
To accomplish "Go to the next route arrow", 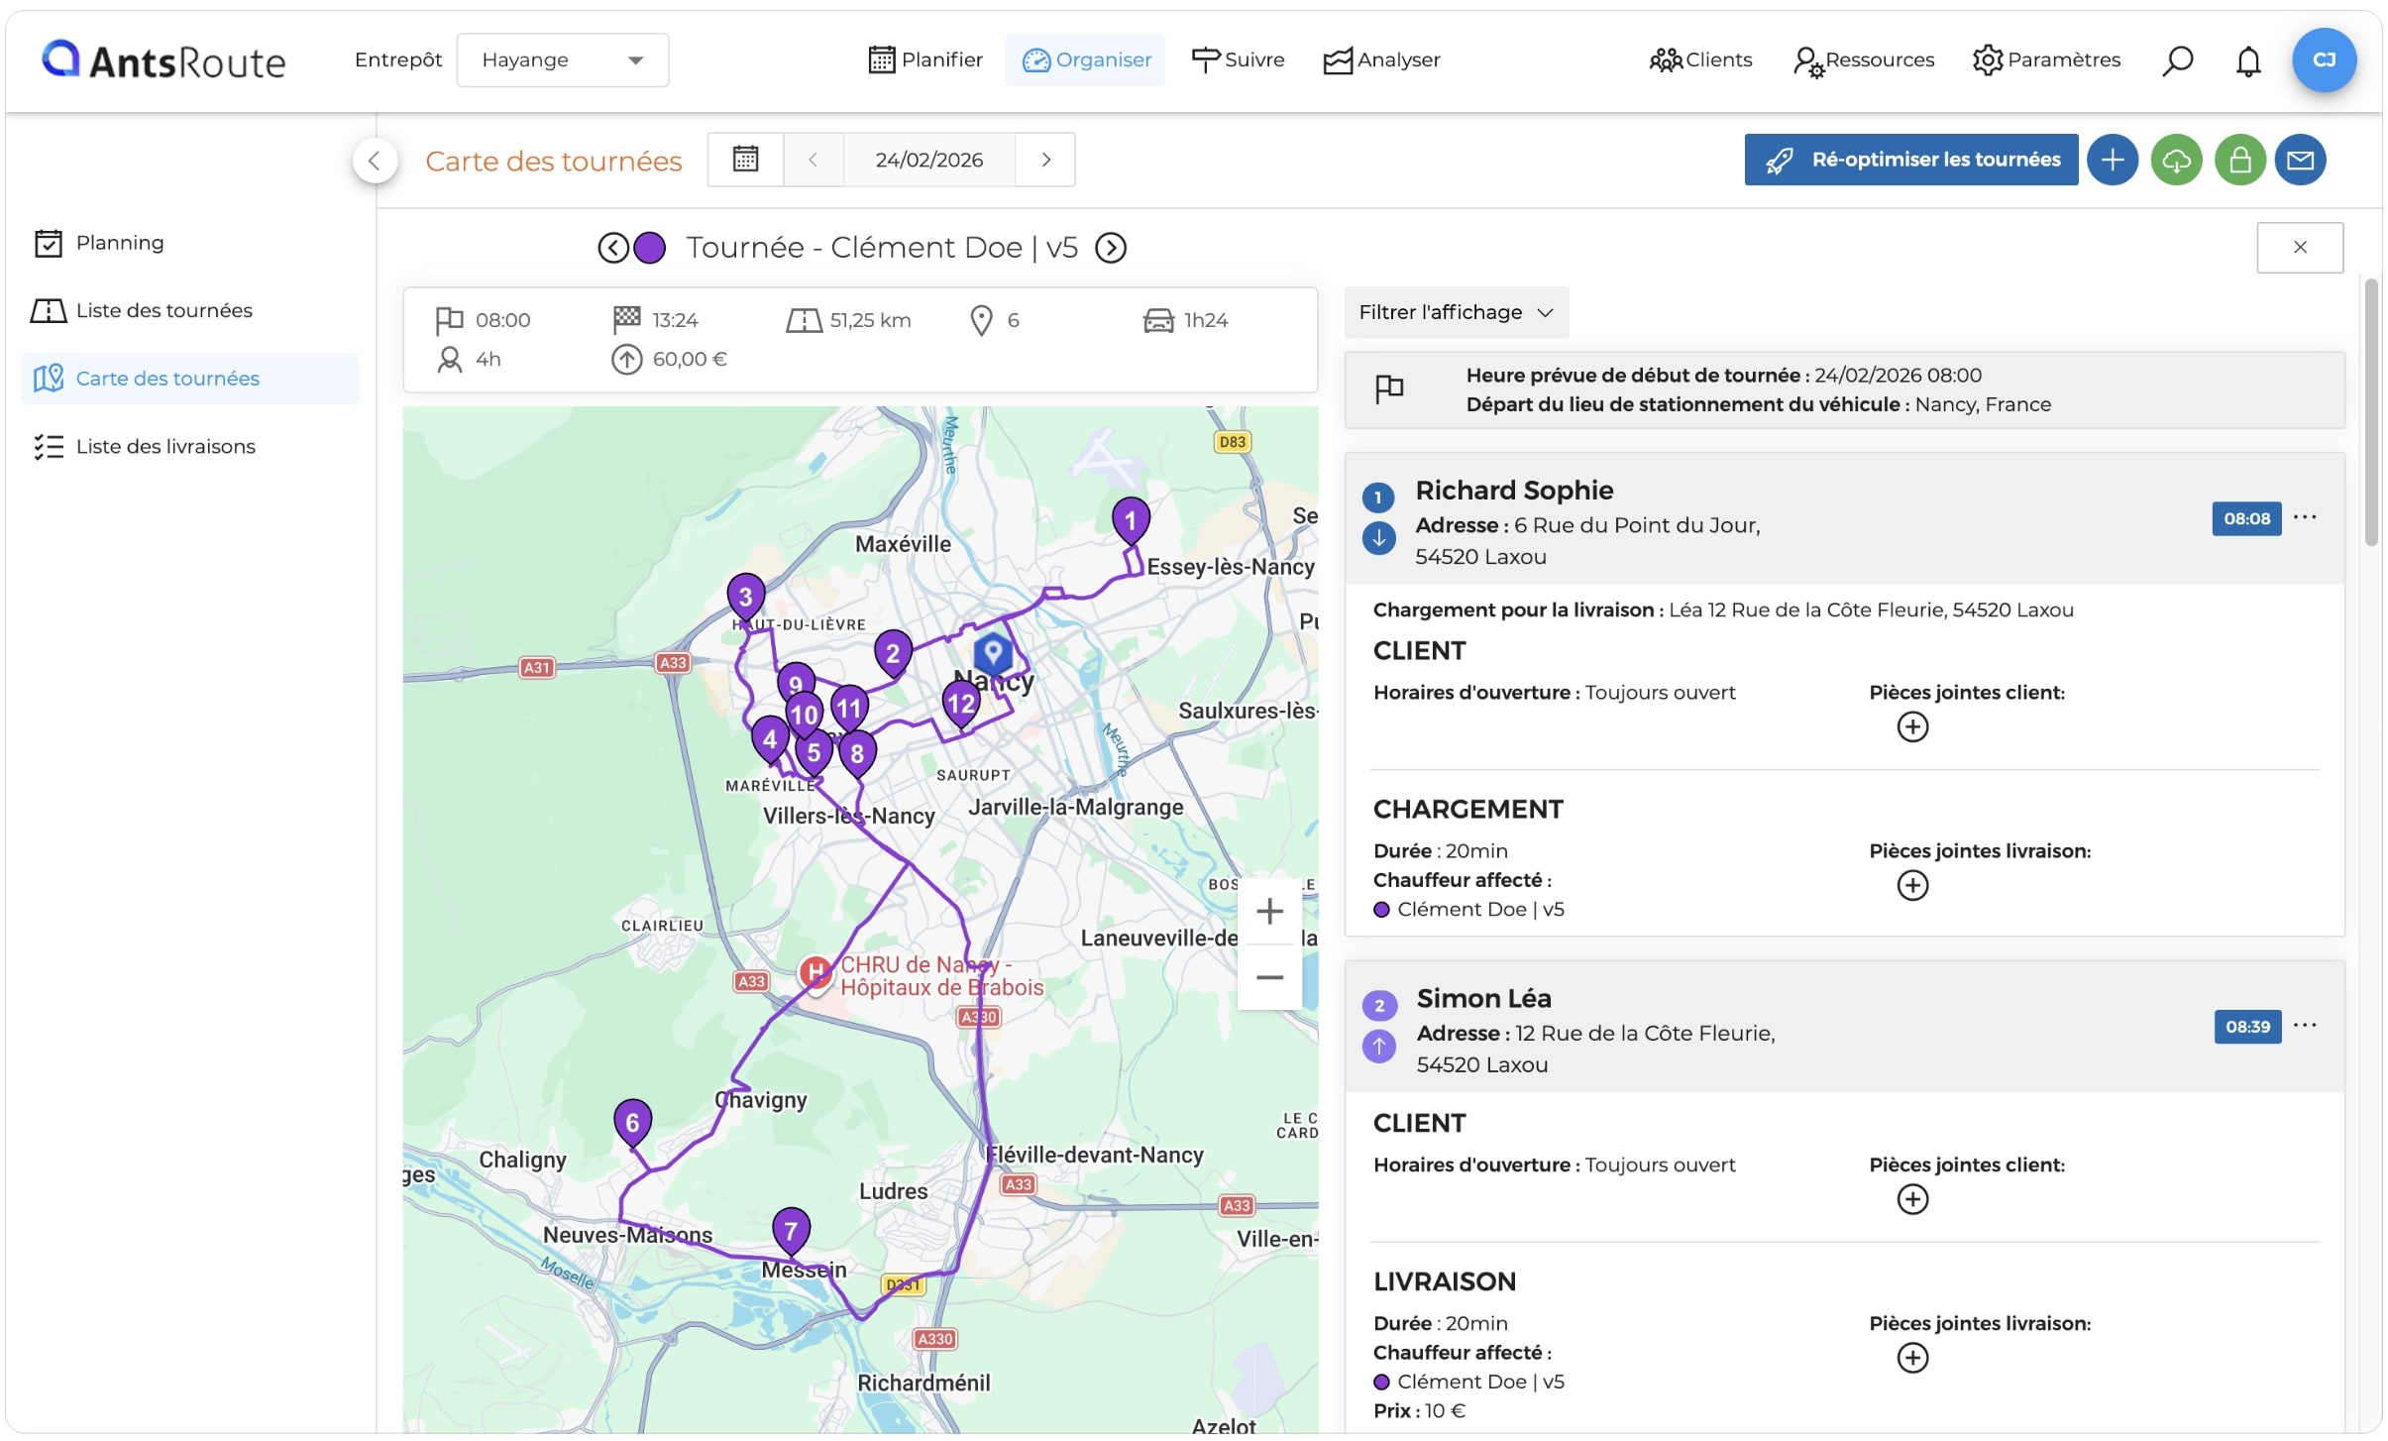I will click(x=1110, y=248).
